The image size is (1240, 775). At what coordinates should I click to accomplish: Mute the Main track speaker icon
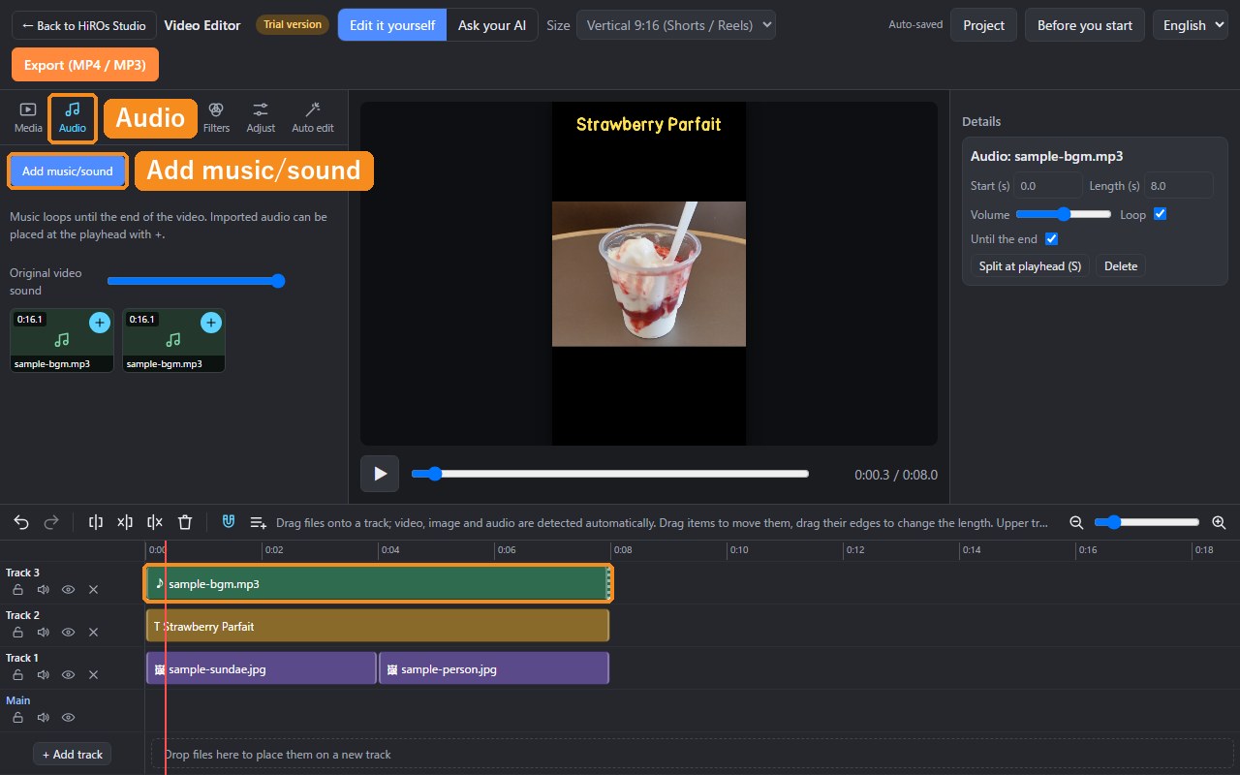[43, 717]
